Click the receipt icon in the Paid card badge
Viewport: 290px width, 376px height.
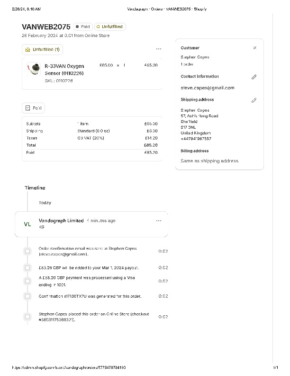[27, 108]
